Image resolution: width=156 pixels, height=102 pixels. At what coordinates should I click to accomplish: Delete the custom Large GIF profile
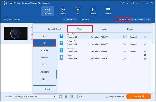point(145,55)
